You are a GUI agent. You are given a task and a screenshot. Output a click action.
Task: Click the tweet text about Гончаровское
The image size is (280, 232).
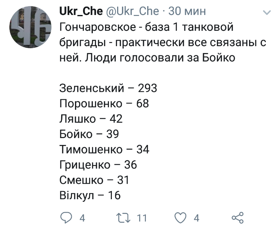point(162,42)
